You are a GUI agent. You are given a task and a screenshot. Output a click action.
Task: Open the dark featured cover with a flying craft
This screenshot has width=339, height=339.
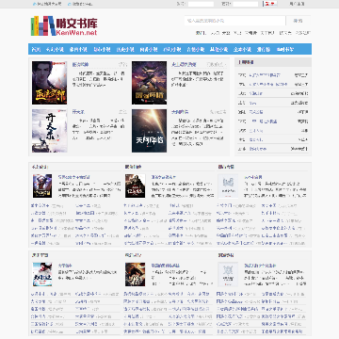(x=149, y=83)
